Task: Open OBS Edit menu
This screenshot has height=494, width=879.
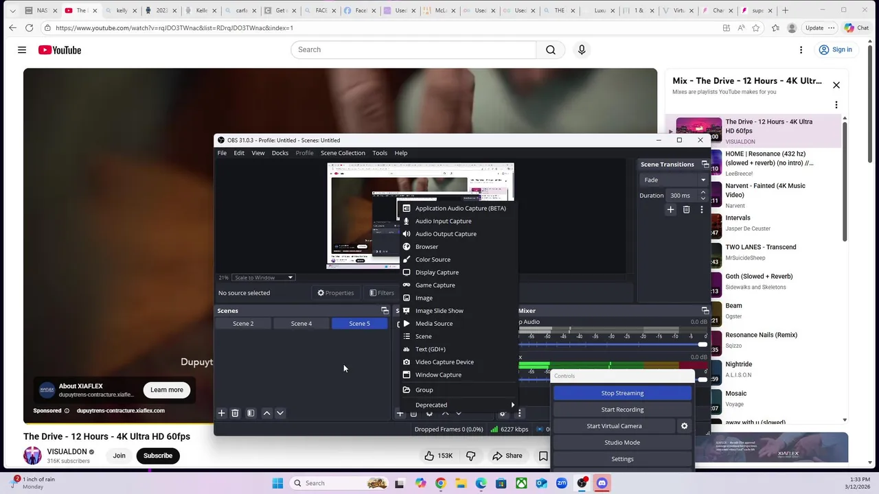Action: (239, 153)
